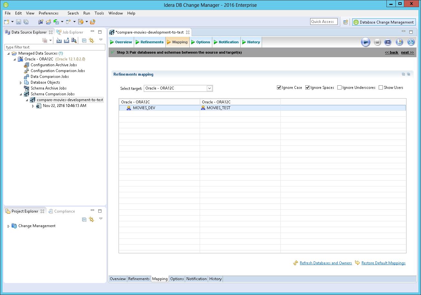
Task: Open the New wizard dropdown arrow
Action: (12, 22)
